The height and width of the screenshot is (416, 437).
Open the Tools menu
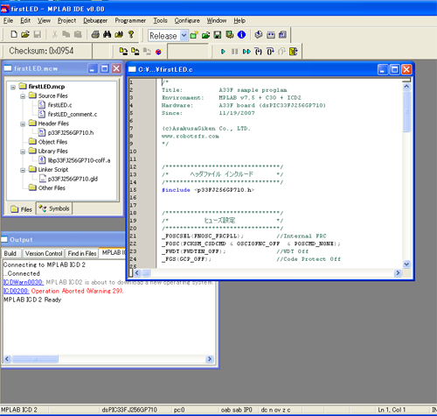click(160, 21)
